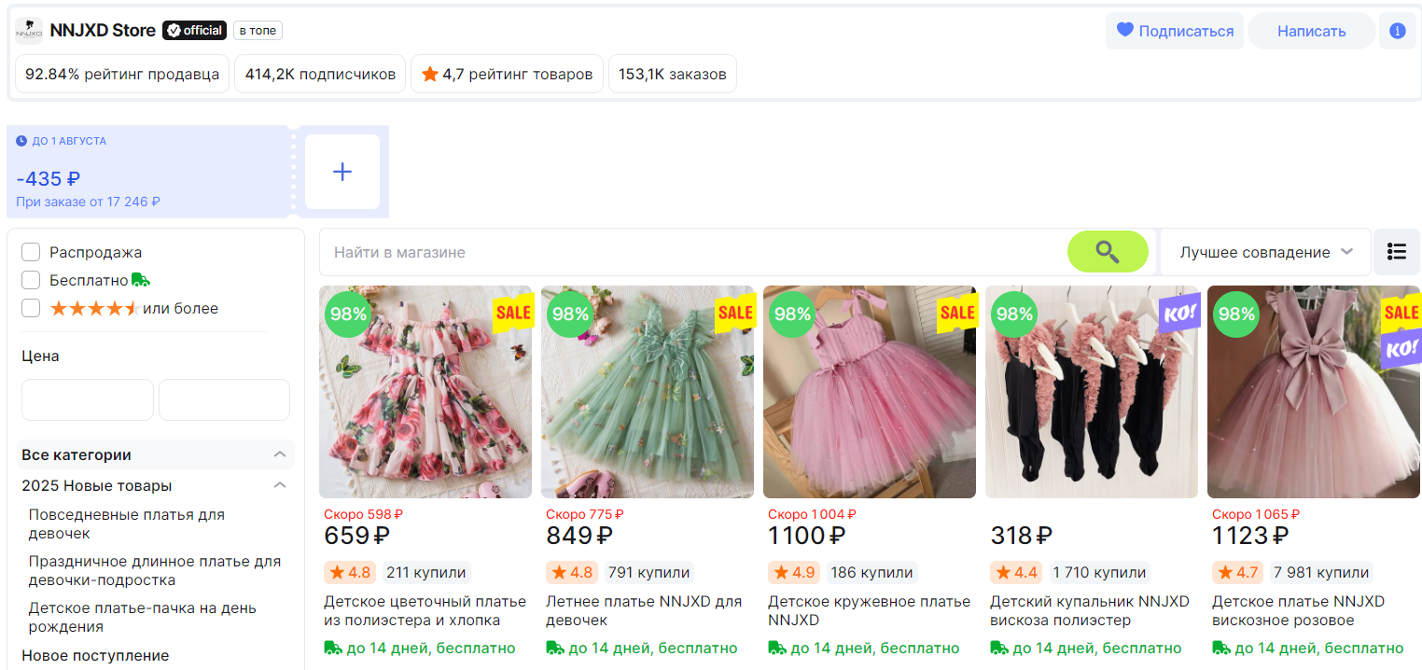Click 1 710 купили label

1099,572
